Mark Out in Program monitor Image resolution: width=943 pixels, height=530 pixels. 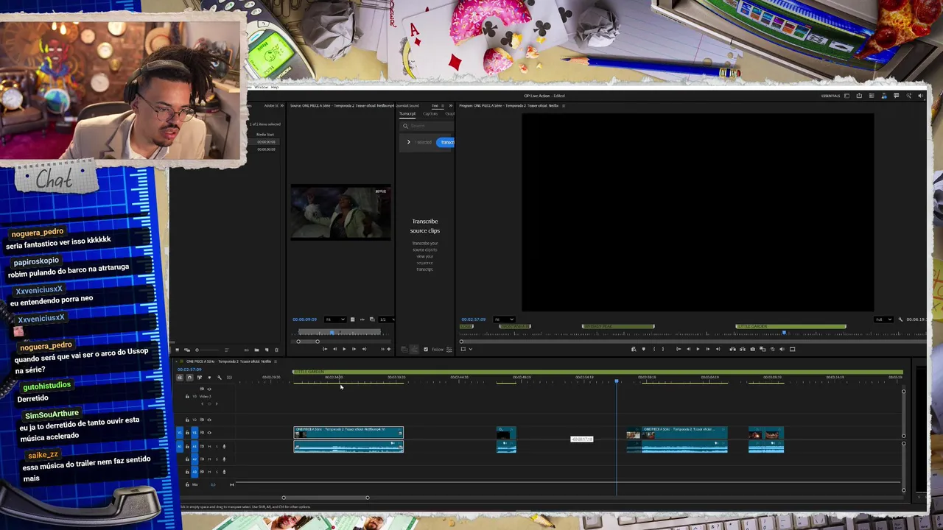tap(662, 349)
